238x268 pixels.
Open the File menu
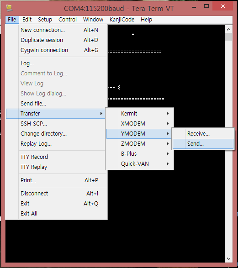[12, 20]
